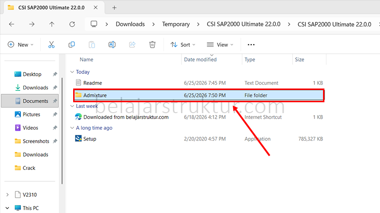
Task: Collapse the A long time ago group
Action: coord(72,128)
